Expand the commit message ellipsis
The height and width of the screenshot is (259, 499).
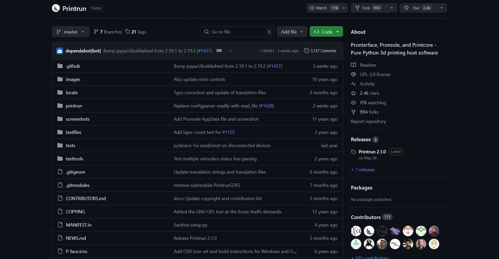pyautogui.click(x=219, y=51)
